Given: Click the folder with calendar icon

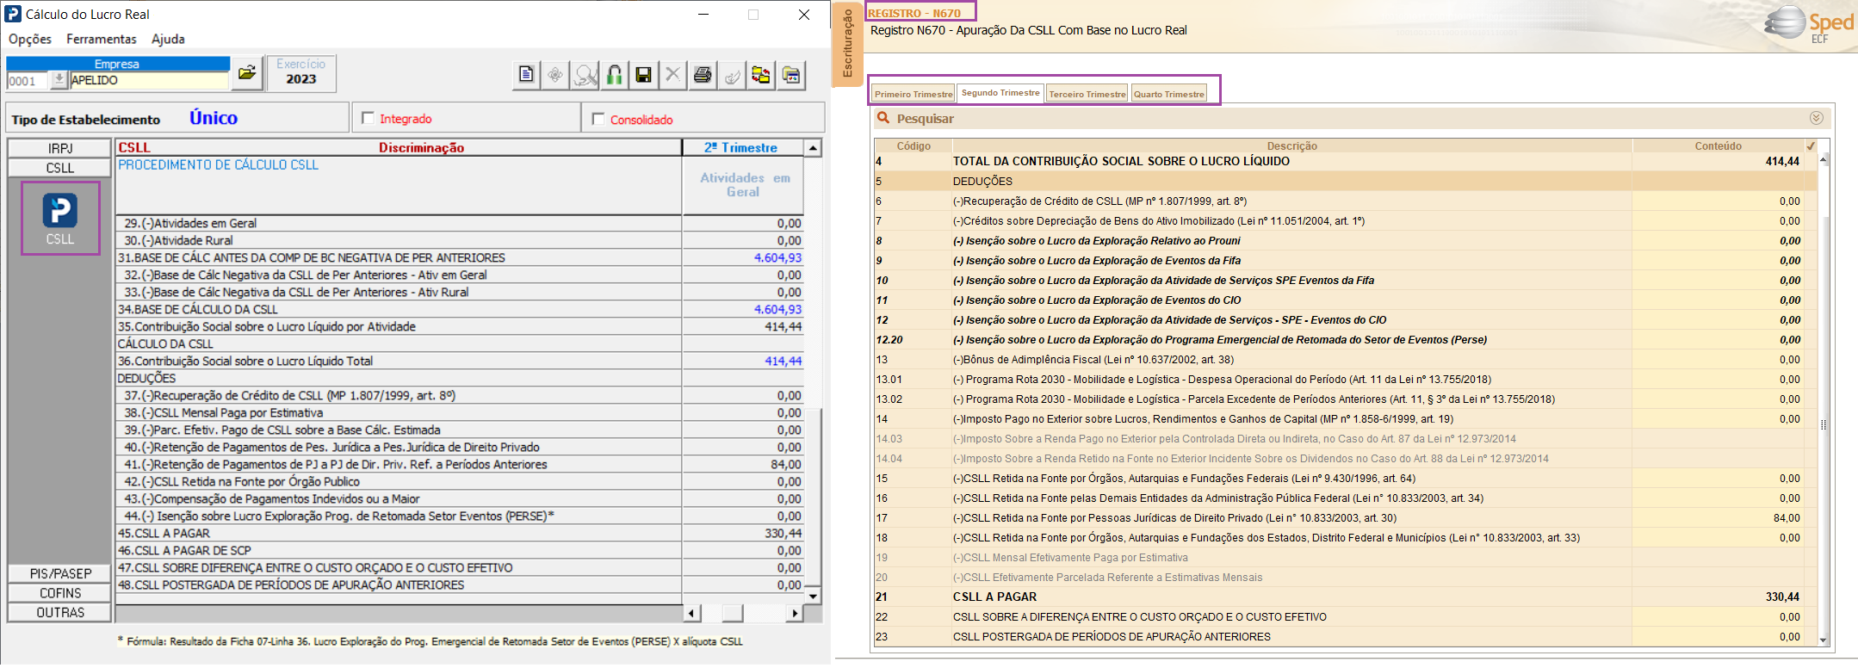Looking at the screenshot, I should coord(791,76).
